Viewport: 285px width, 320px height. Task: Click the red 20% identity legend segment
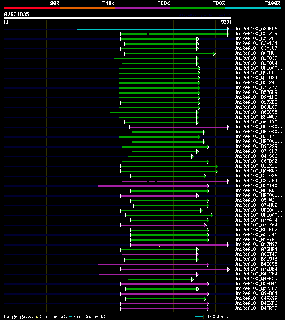coord(32,8)
